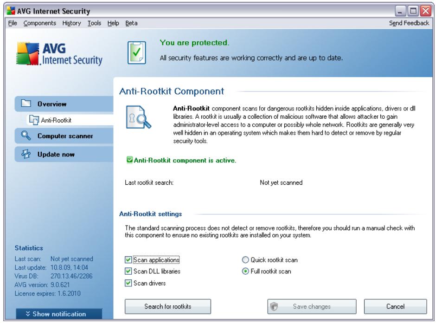
Task: Go to the Overview section
Action: [x=64, y=104]
